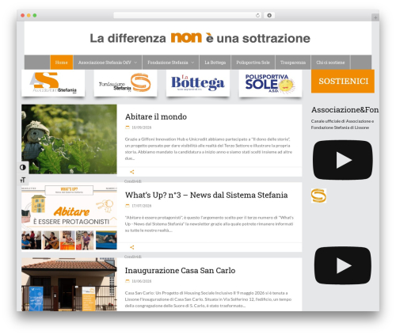The image size is (396, 335).
Task: Toggle the high contrast accessibility button
Action: point(23,167)
